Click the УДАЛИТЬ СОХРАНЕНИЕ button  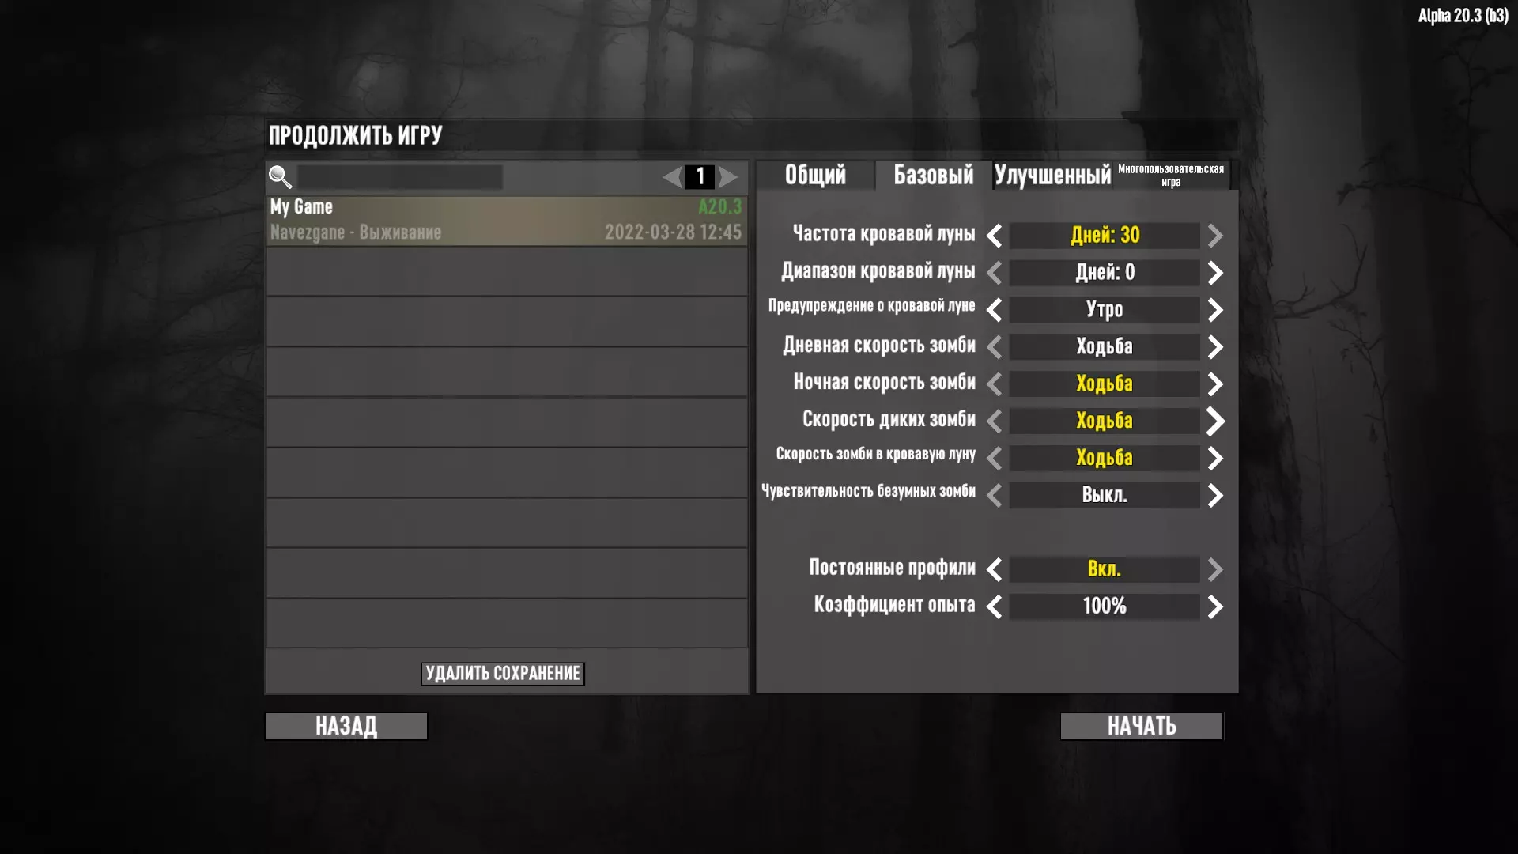point(503,674)
